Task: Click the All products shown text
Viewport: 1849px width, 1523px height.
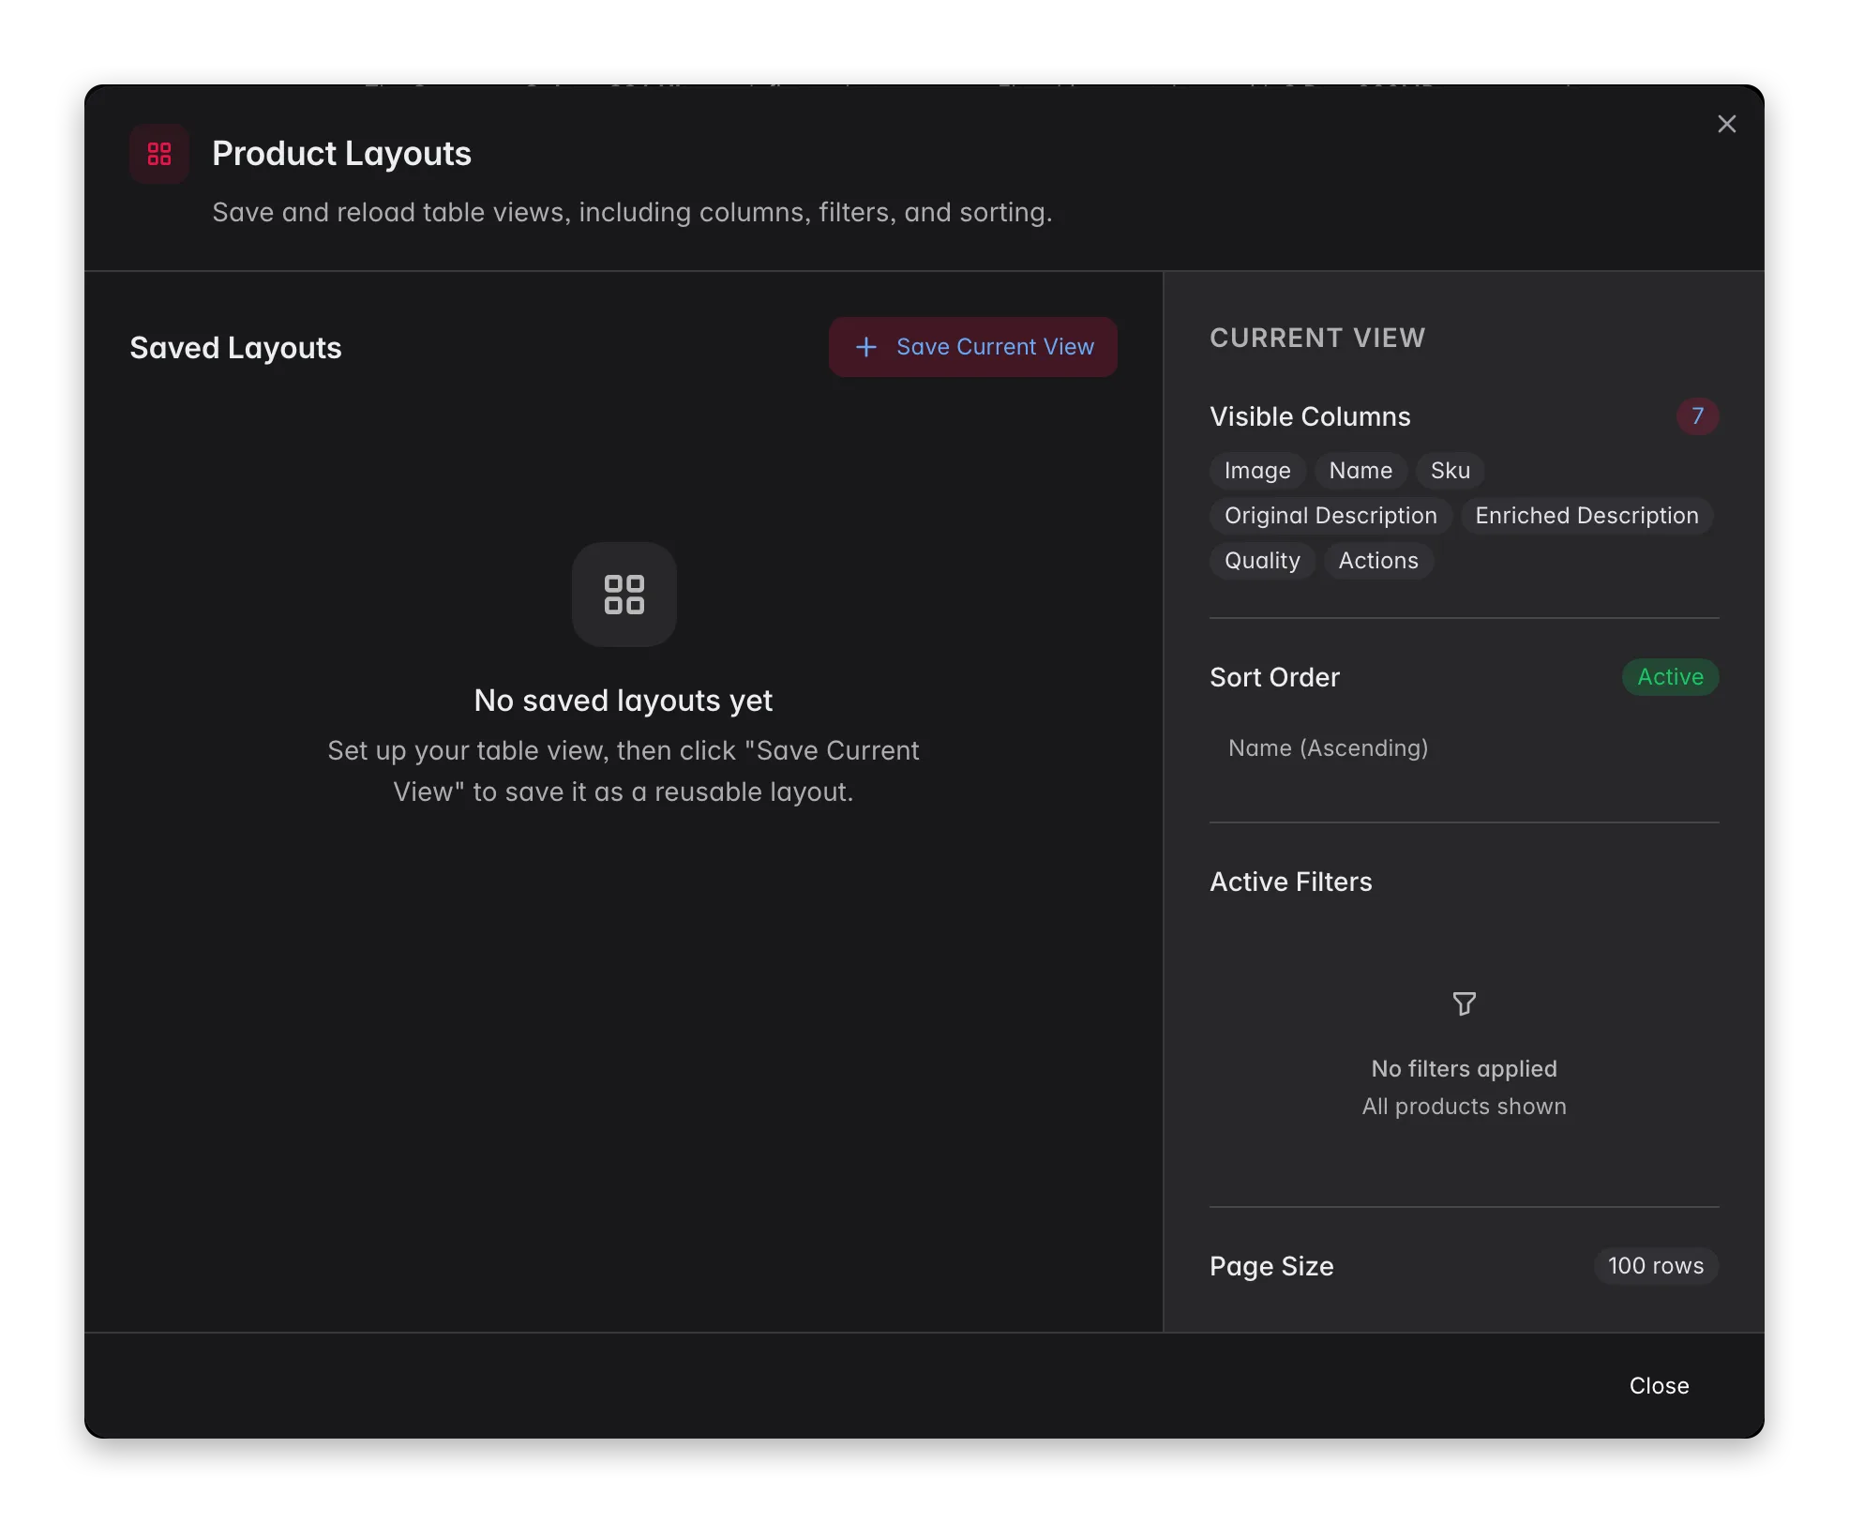Action: tap(1464, 1107)
